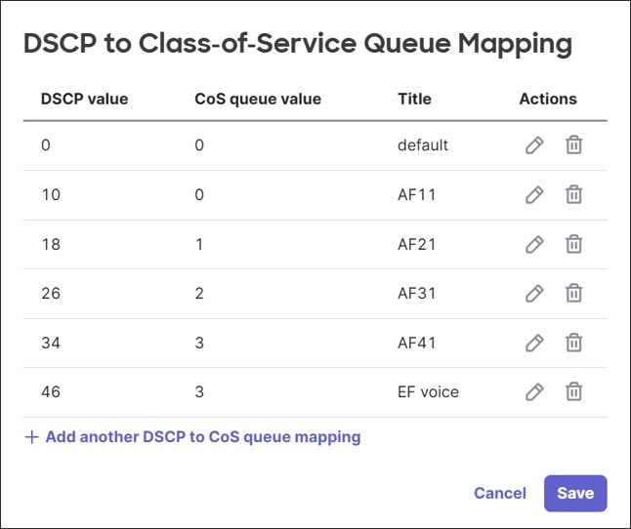Image resolution: width=631 pixels, height=529 pixels.
Task: Open edit for the AF31 row
Action: coord(534,293)
